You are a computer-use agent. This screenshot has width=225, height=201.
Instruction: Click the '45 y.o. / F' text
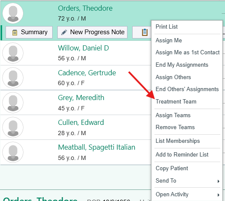(71, 108)
